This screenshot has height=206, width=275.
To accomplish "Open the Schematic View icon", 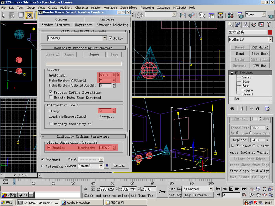I will point(220,15).
